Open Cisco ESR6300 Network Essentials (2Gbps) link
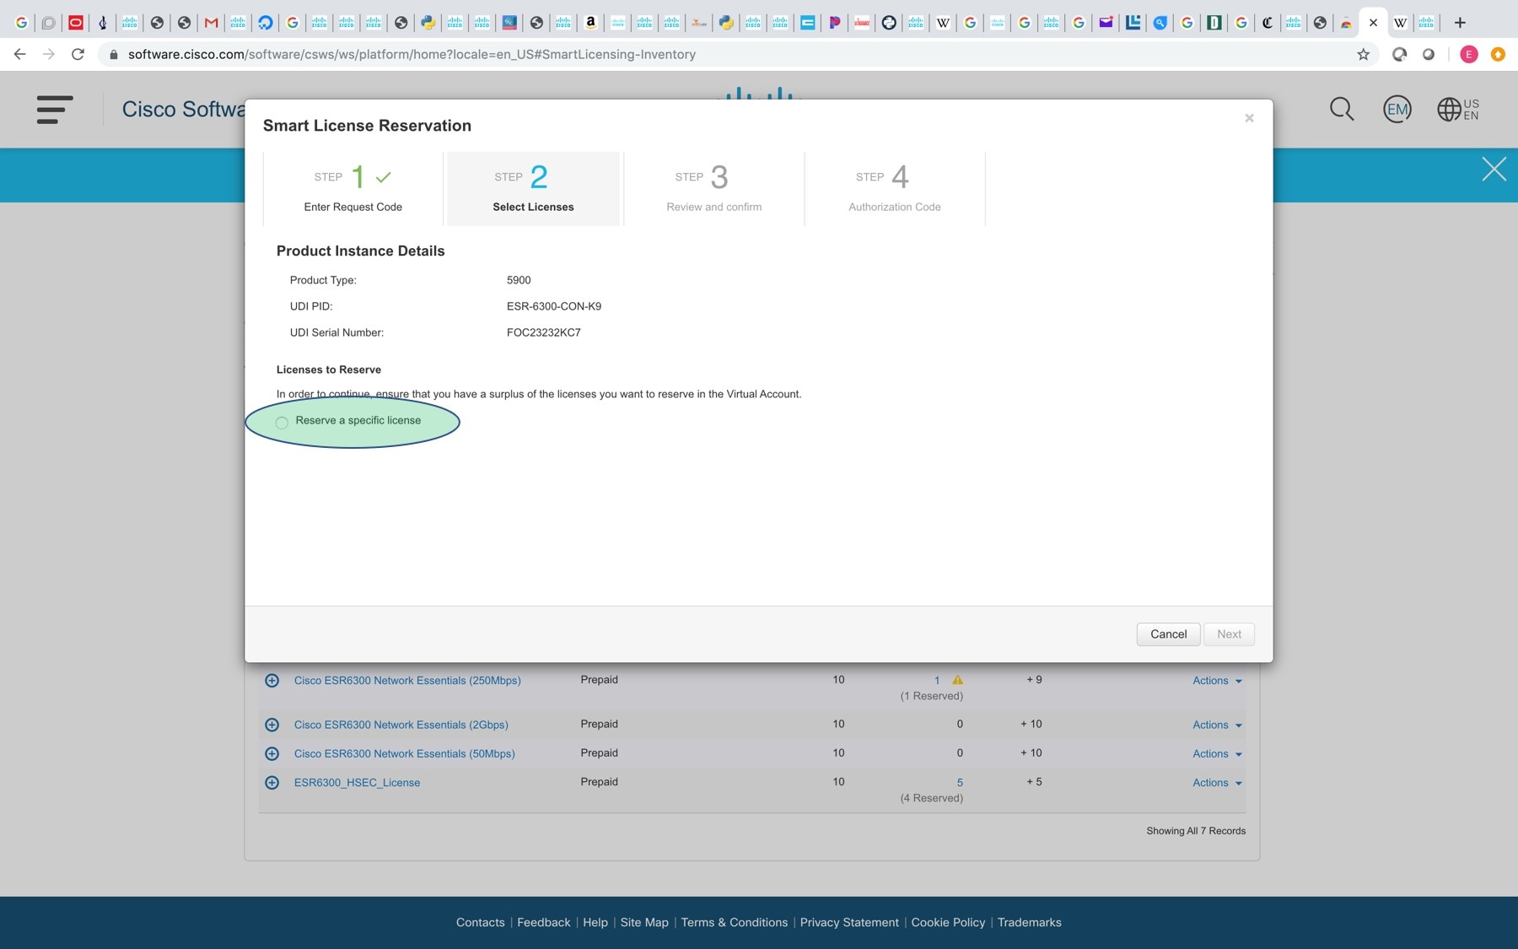Screen dimensions: 1518x949 401,725
